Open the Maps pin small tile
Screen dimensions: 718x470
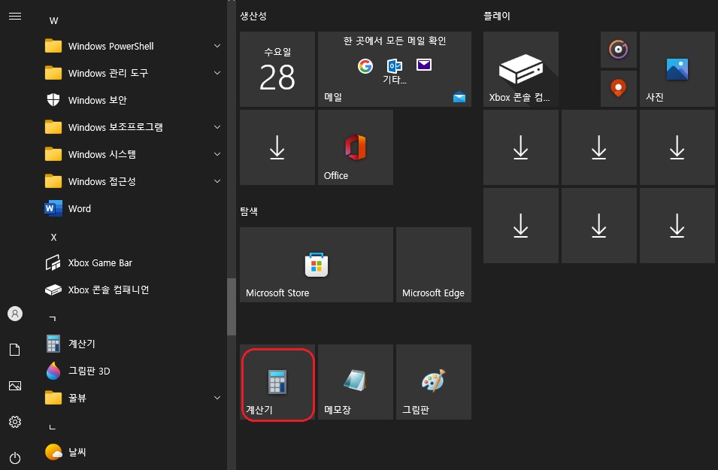click(619, 89)
